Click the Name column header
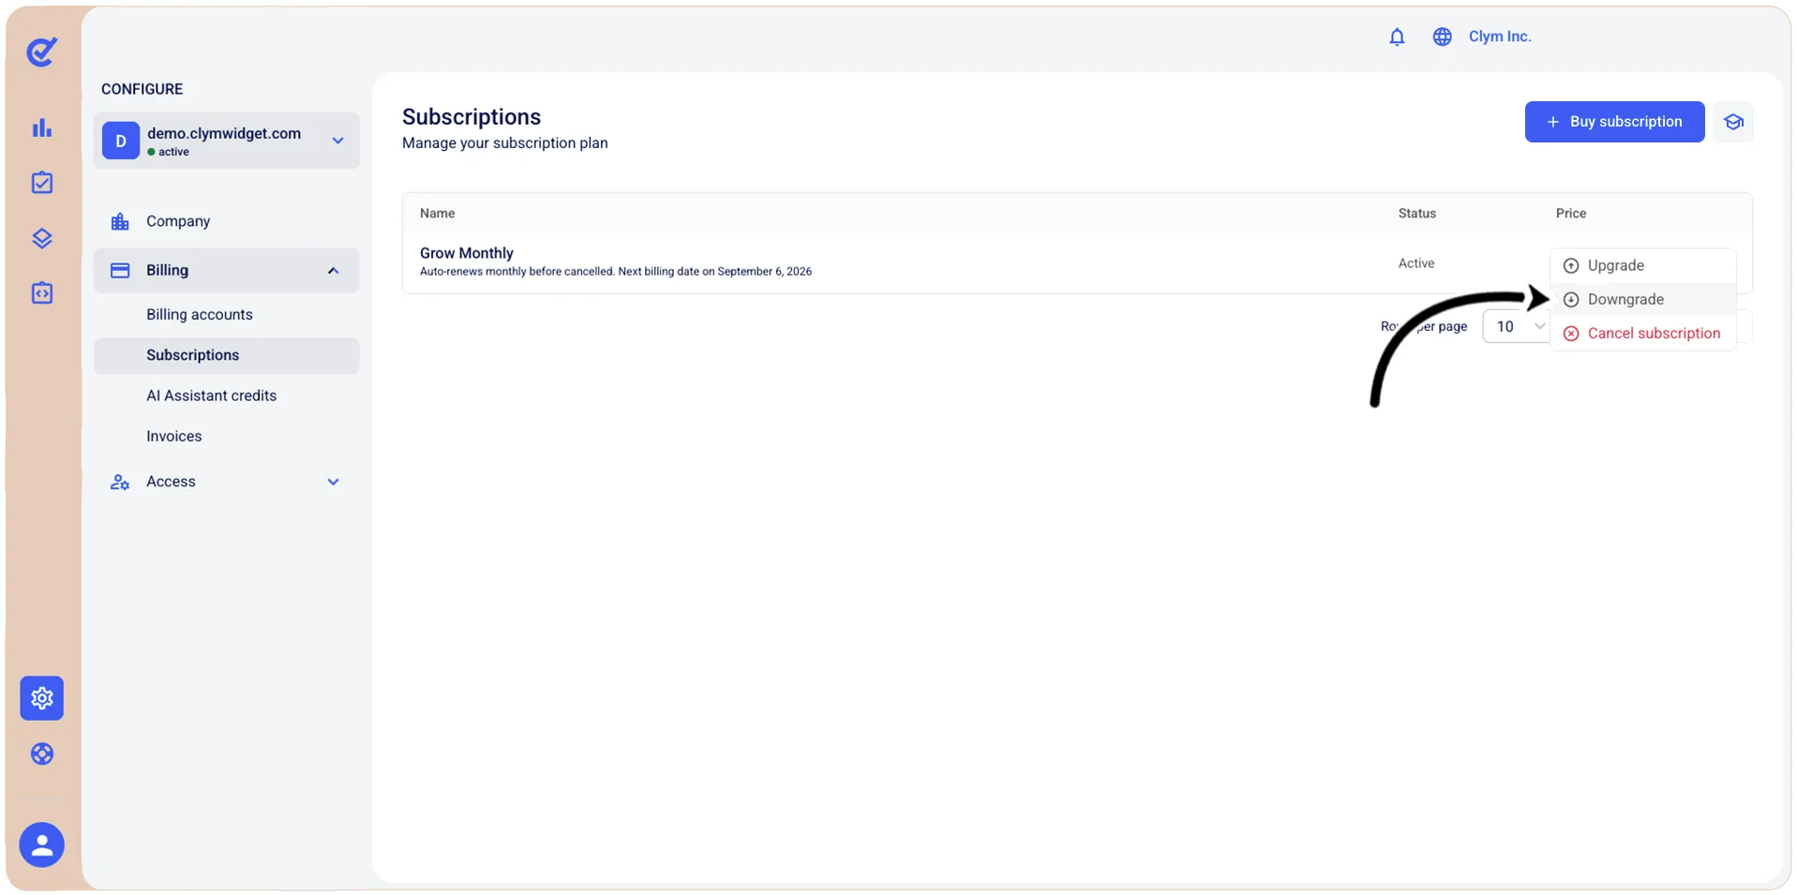1797x895 pixels. click(x=438, y=213)
